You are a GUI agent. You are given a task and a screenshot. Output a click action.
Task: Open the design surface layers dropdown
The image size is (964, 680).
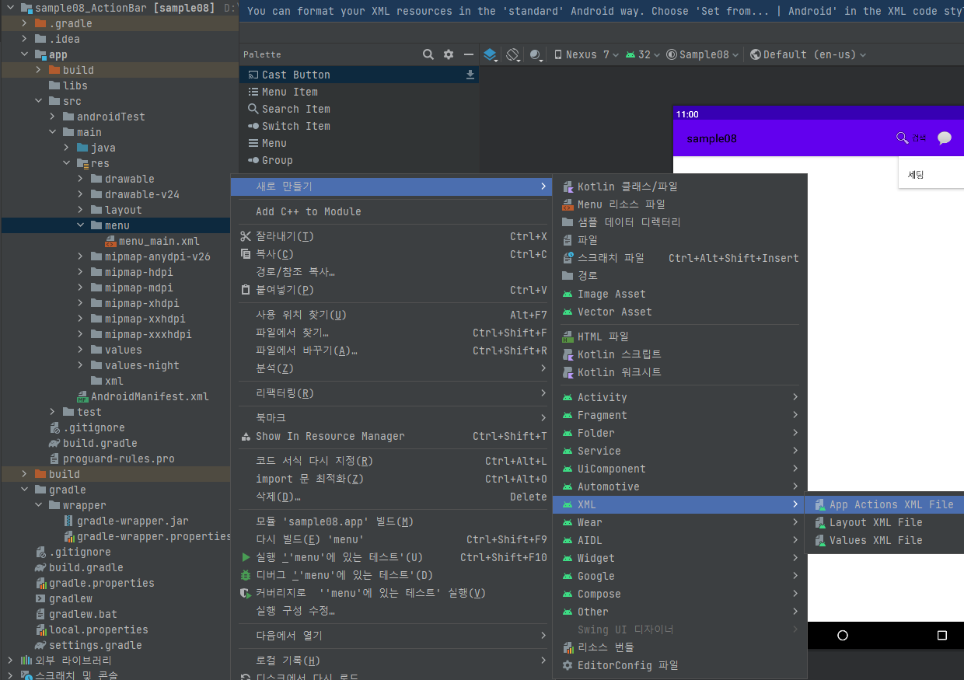tap(491, 54)
